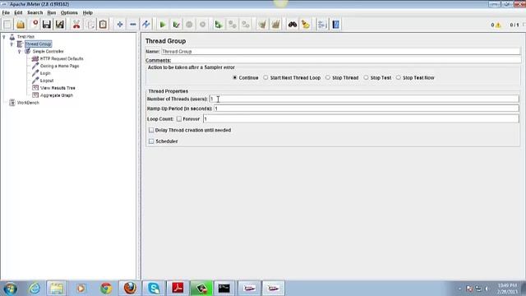Select Opening a Home Page sampler

point(60,66)
